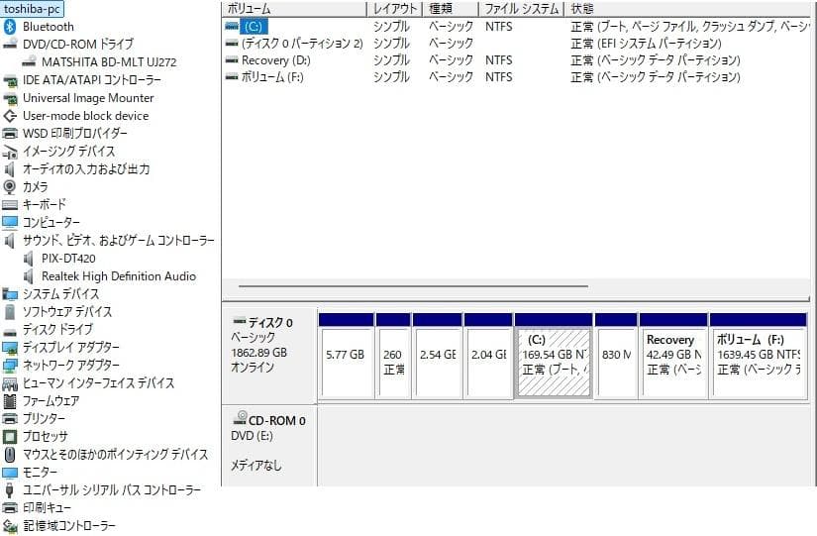The width and height of the screenshot is (817, 536).
Task: Select the 2.04 GB partition block
Action: [488, 356]
